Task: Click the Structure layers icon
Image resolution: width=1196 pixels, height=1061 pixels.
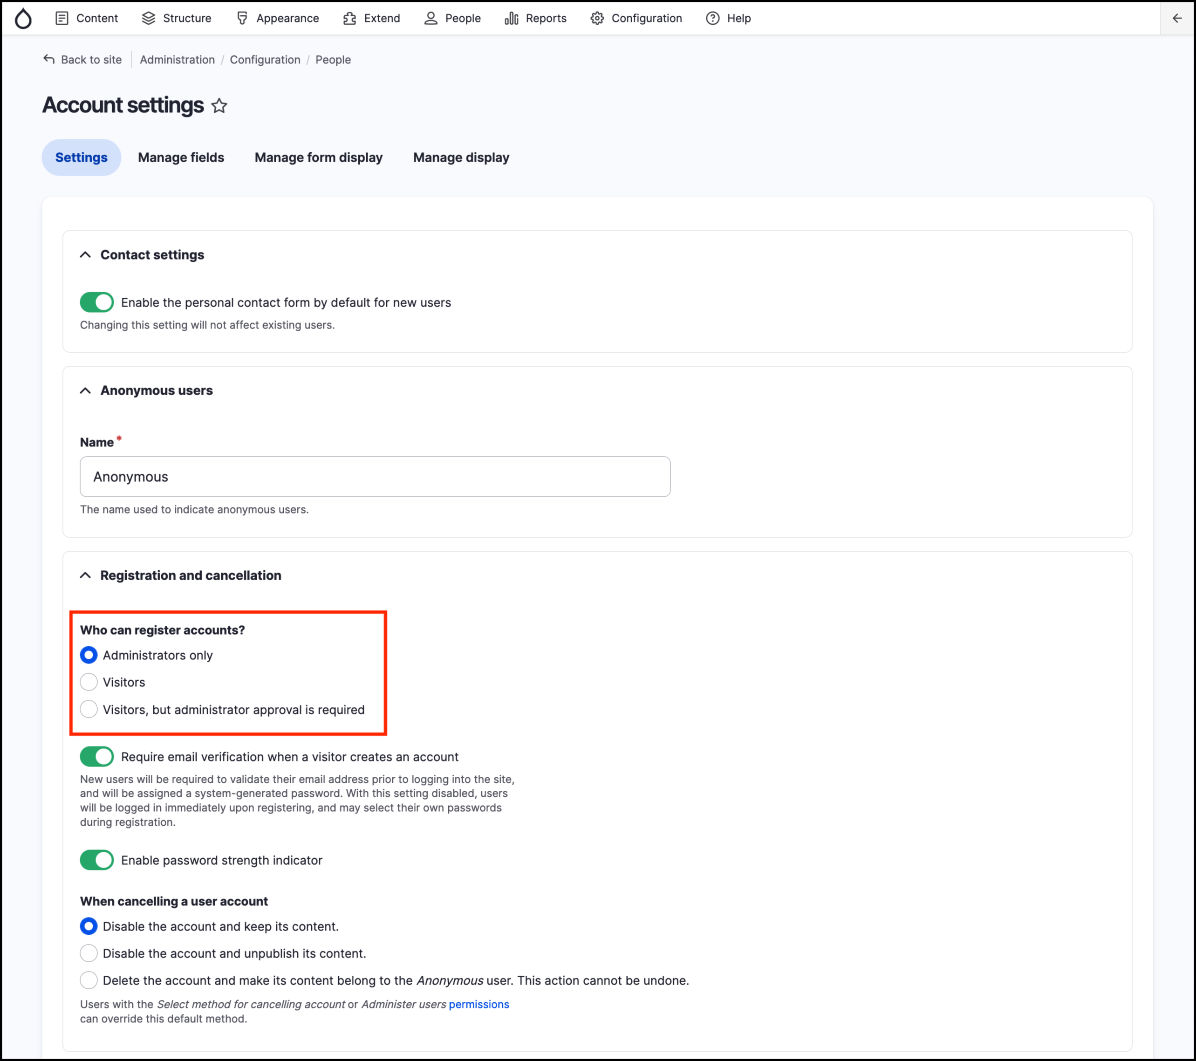Action: pos(149,18)
